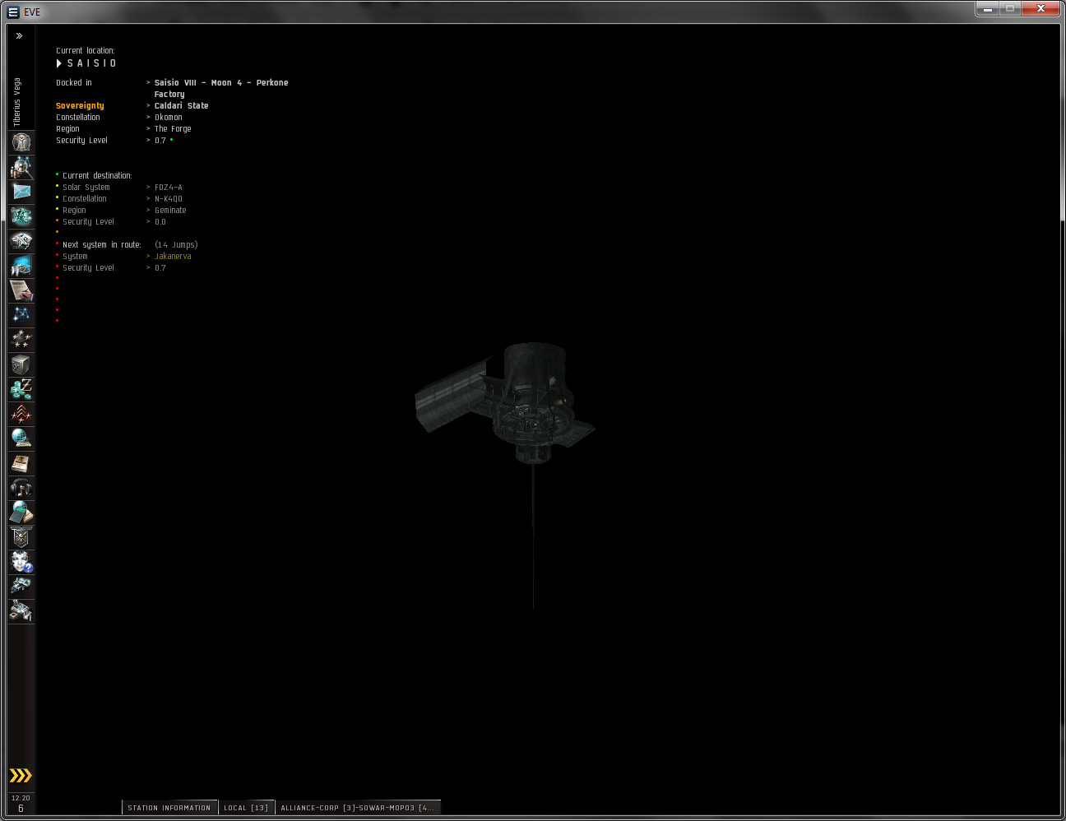Open the Science & Industry icon
The image size is (1066, 821).
21,266
